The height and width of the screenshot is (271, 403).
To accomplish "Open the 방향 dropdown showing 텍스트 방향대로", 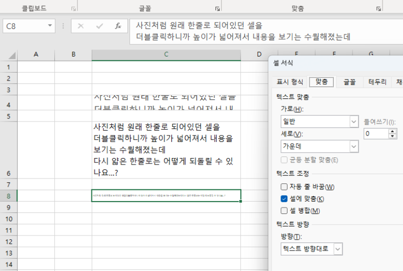I will tap(312, 249).
